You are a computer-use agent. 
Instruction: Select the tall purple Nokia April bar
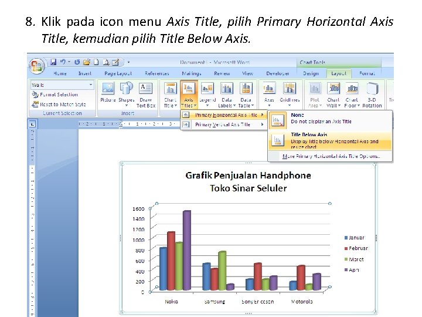(187, 251)
